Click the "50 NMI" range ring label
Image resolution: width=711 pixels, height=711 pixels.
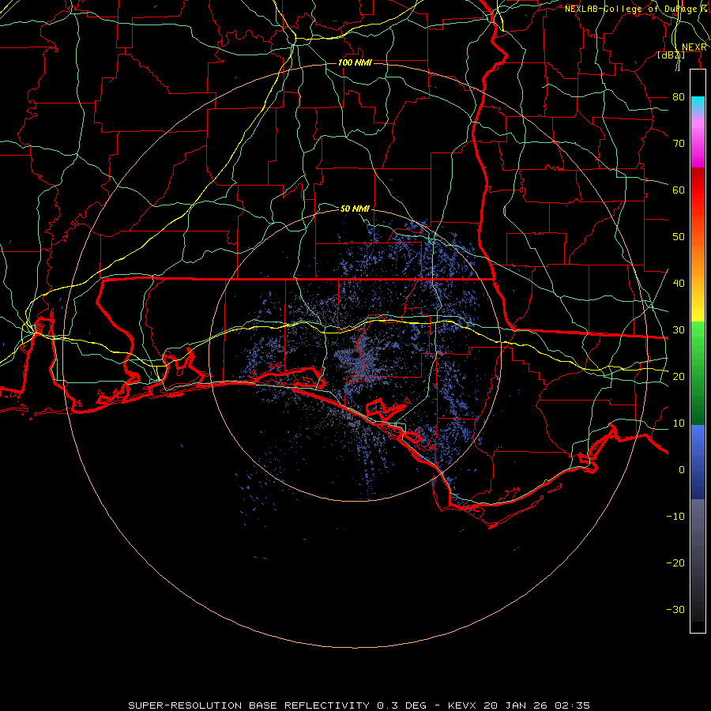pyautogui.click(x=355, y=209)
